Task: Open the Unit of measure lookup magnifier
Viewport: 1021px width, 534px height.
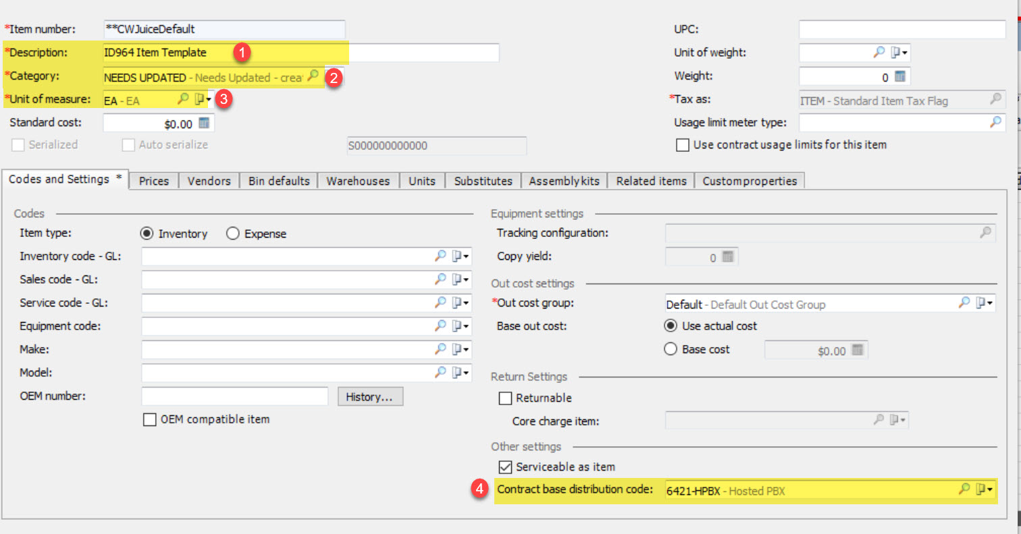Action: click(183, 99)
